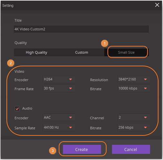This screenshot has width=163, height=160.
Task: Click the audio Bitrate 256 kbps arrow
Action: [145, 127]
